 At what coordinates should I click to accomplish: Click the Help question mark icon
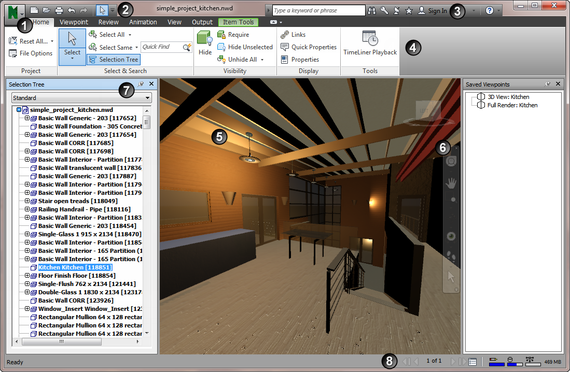tap(490, 10)
